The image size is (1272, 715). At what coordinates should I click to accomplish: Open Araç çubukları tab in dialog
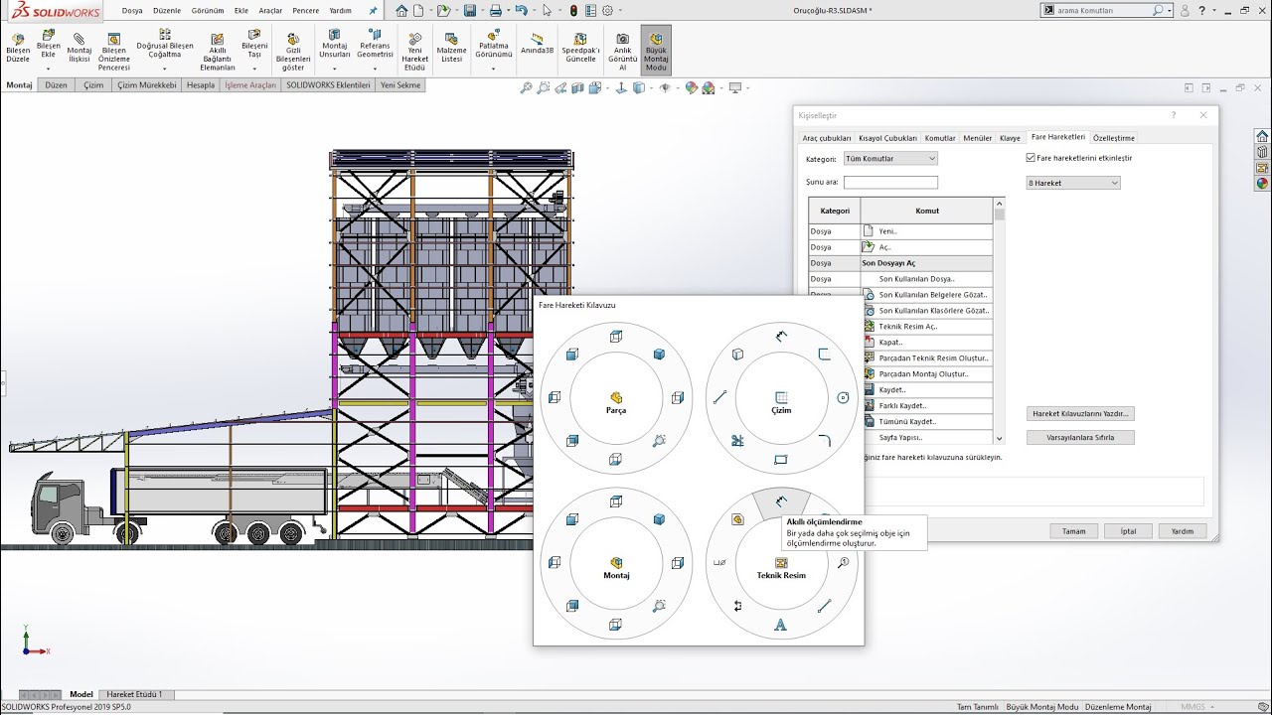(x=827, y=138)
